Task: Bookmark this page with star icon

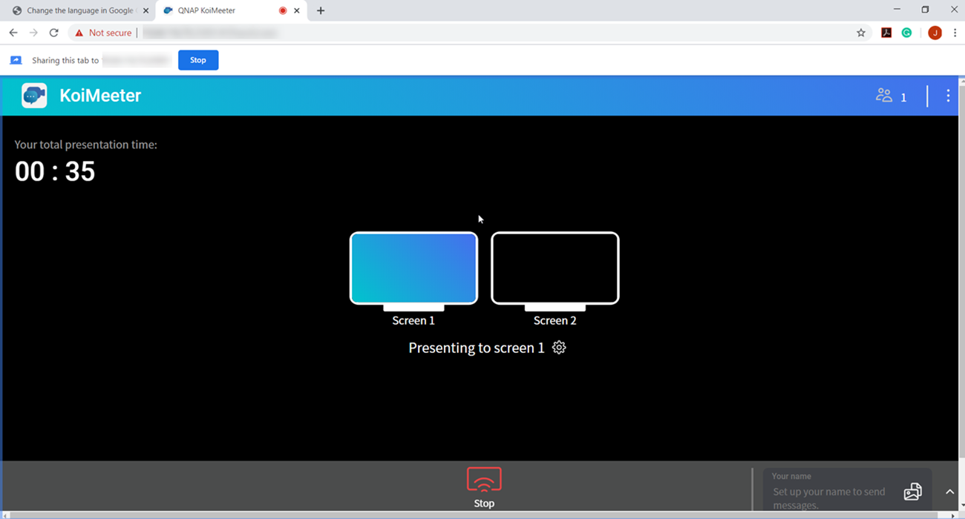Action: [x=861, y=33]
